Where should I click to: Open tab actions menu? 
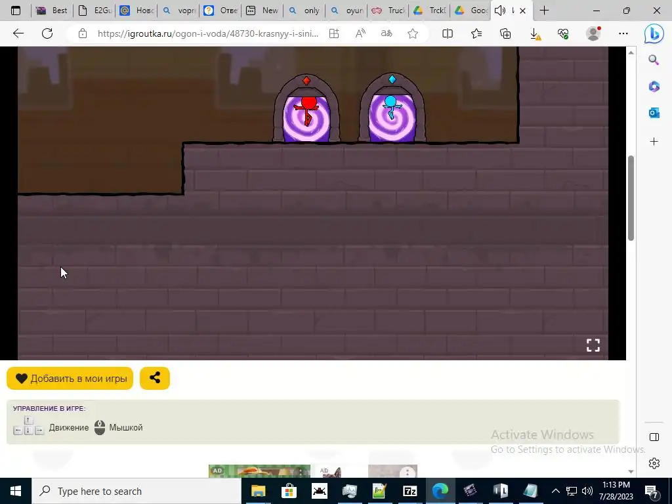(16, 10)
